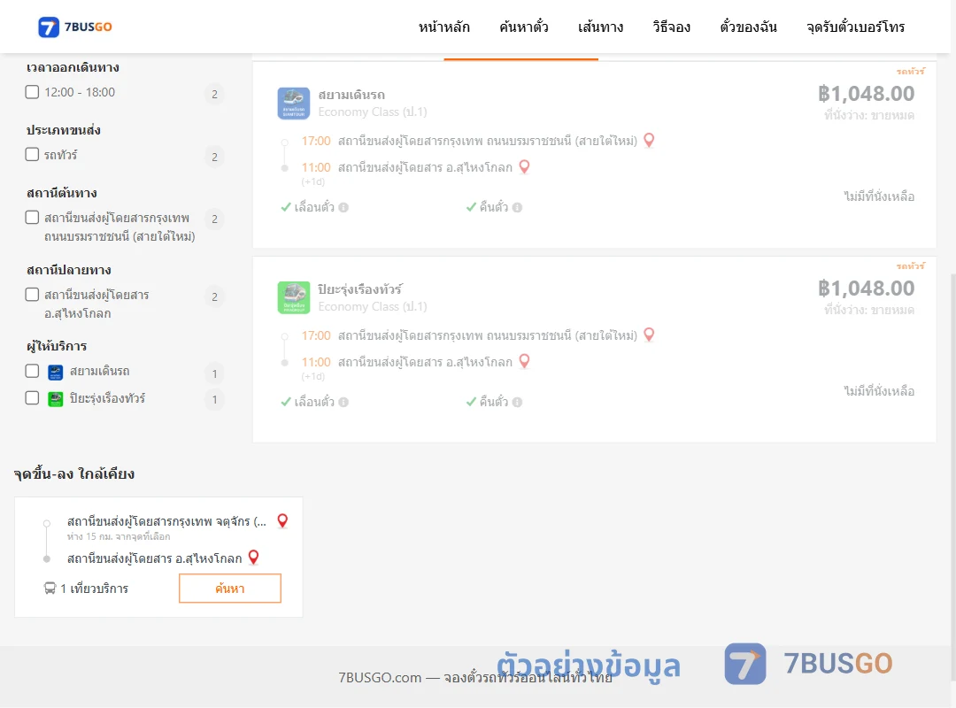Check the origin station สายใต้ใหม่ filter

click(33, 217)
